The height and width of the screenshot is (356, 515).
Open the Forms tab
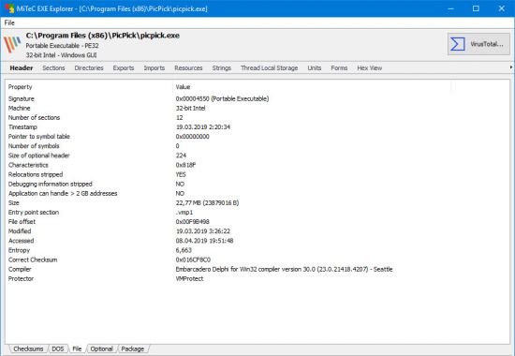339,68
